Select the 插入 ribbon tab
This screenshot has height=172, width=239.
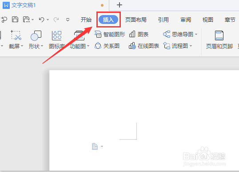click(108, 20)
